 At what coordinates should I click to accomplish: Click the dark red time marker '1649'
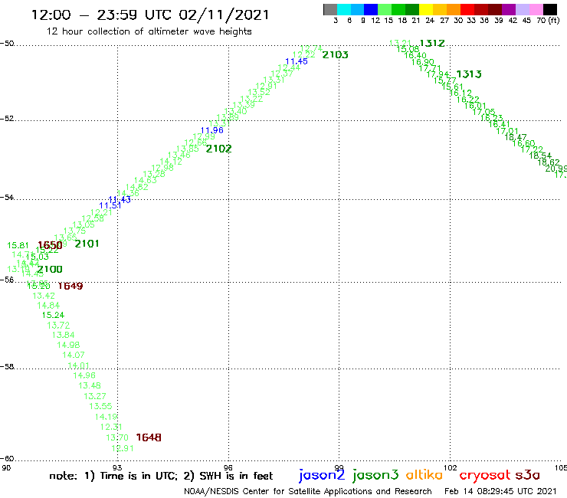(70, 286)
